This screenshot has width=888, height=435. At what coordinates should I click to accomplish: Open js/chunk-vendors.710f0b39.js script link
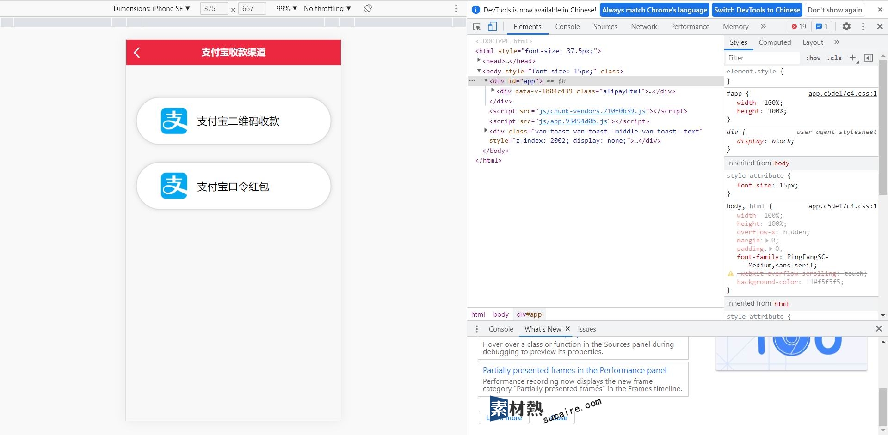(592, 111)
